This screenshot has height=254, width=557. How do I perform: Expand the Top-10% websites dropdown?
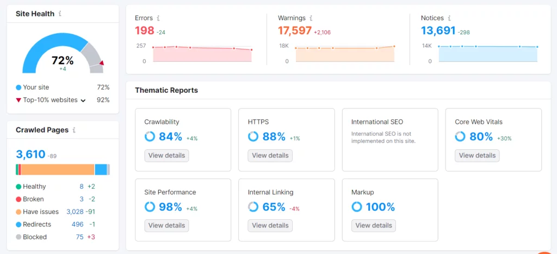coord(83,100)
